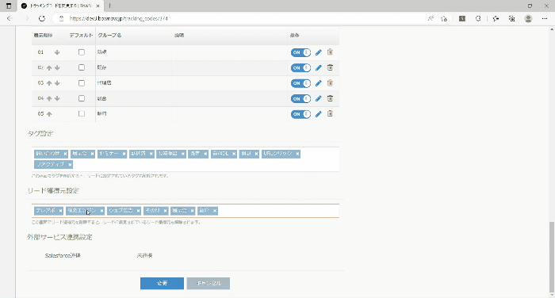Delete row 02 with trash icon
The image size is (555, 298).
point(330,67)
